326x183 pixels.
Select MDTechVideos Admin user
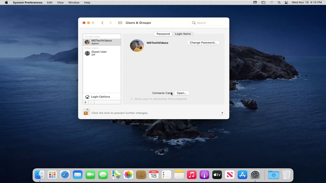[x=102, y=42]
